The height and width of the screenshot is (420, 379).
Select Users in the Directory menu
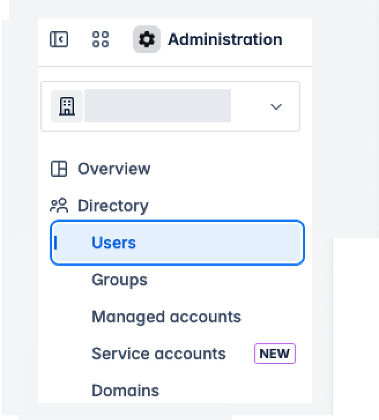tap(114, 243)
